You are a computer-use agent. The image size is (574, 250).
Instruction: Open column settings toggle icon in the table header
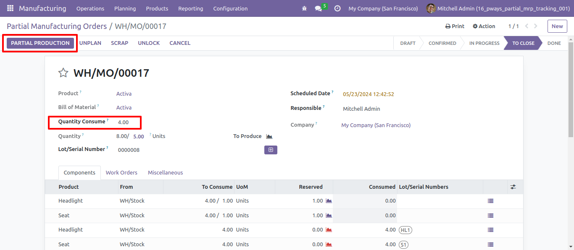(x=513, y=187)
